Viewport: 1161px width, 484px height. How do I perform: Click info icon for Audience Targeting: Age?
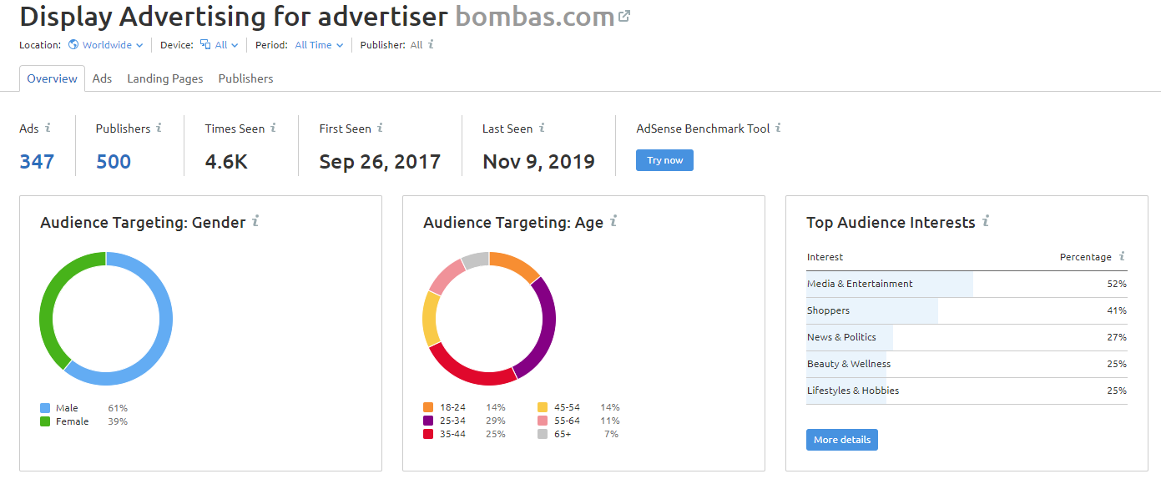(613, 221)
